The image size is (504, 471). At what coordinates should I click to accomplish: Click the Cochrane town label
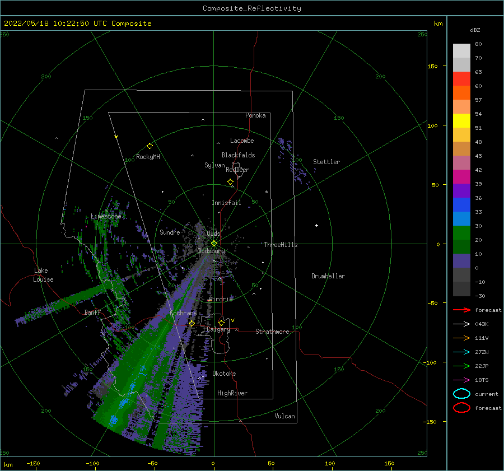[x=183, y=313]
